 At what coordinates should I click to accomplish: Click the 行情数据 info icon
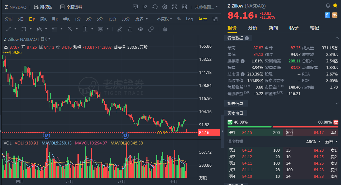247,38
